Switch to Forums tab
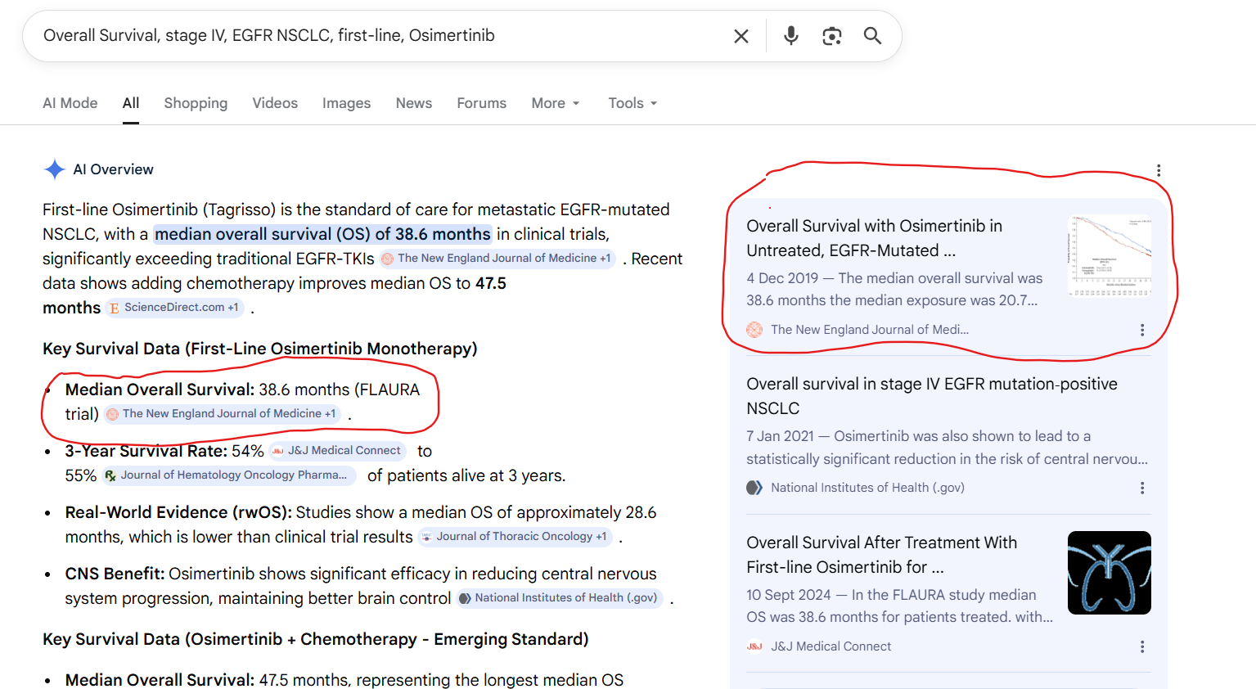 482,103
